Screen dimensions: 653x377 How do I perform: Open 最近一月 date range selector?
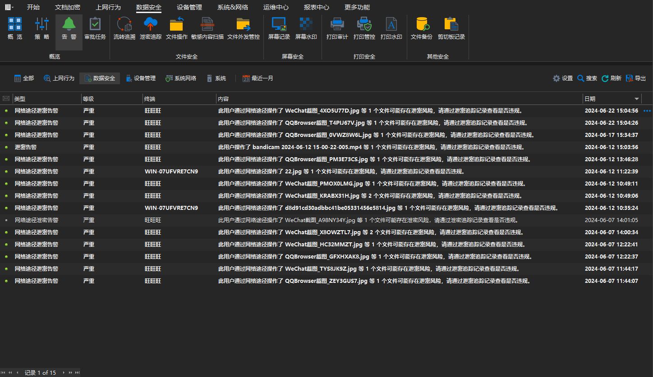[x=258, y=78]
